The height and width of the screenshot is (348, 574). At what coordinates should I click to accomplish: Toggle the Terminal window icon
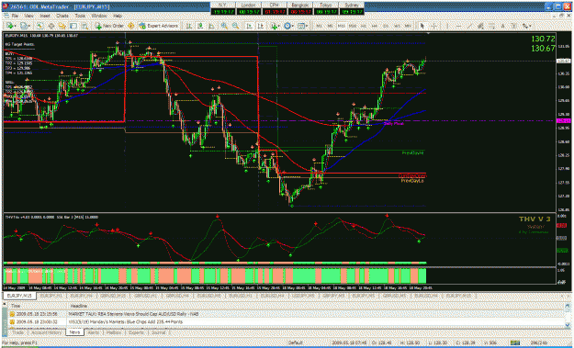tap(73, 26)
